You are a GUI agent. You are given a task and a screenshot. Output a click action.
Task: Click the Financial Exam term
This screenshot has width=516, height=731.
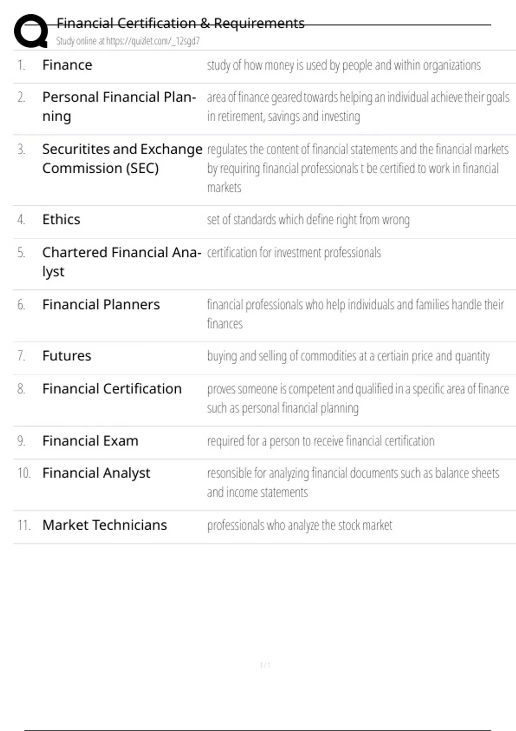(x=90, y=441)
